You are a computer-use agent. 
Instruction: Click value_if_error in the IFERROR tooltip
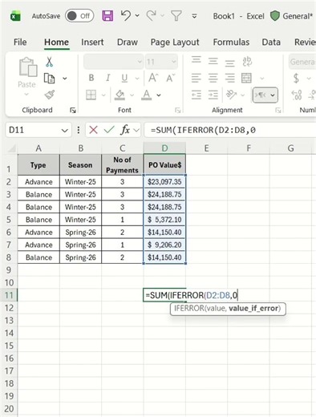pos(253,308)
